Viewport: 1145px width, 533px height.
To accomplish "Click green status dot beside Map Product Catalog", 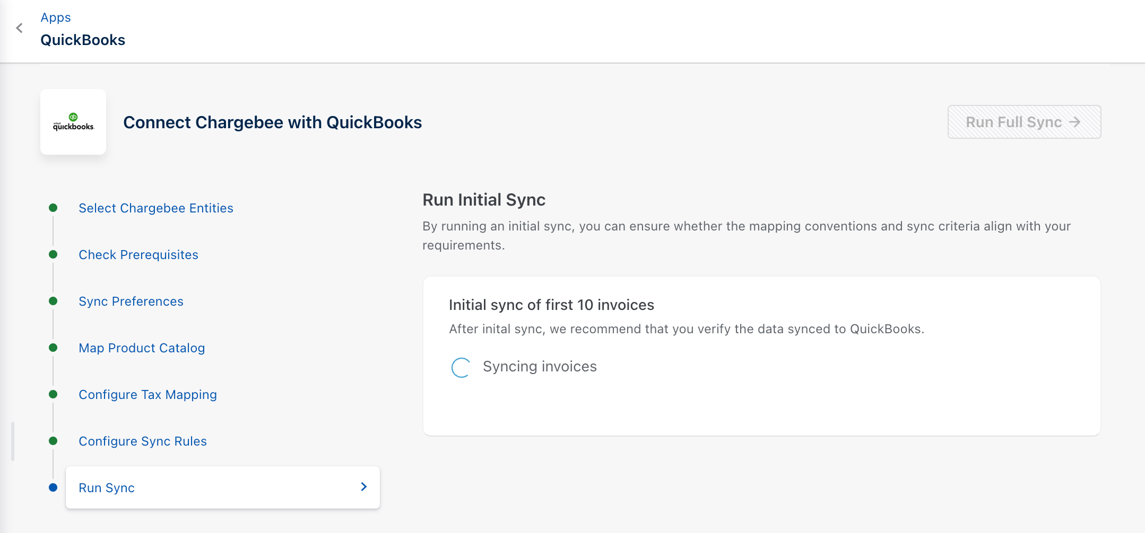I will 53,348.
